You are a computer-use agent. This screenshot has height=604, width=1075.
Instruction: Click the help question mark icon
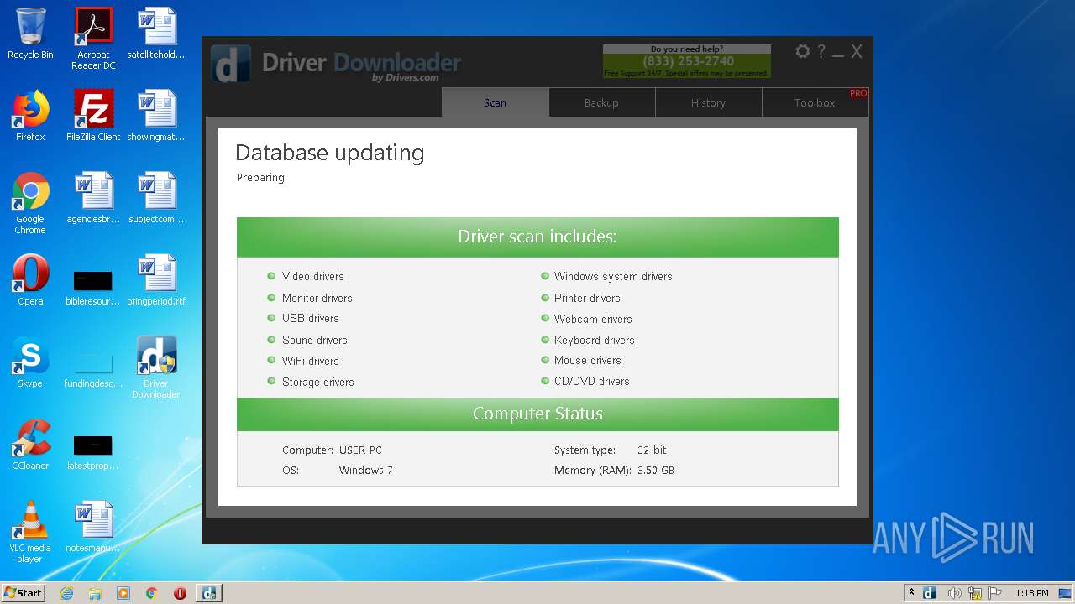(821, 51)
